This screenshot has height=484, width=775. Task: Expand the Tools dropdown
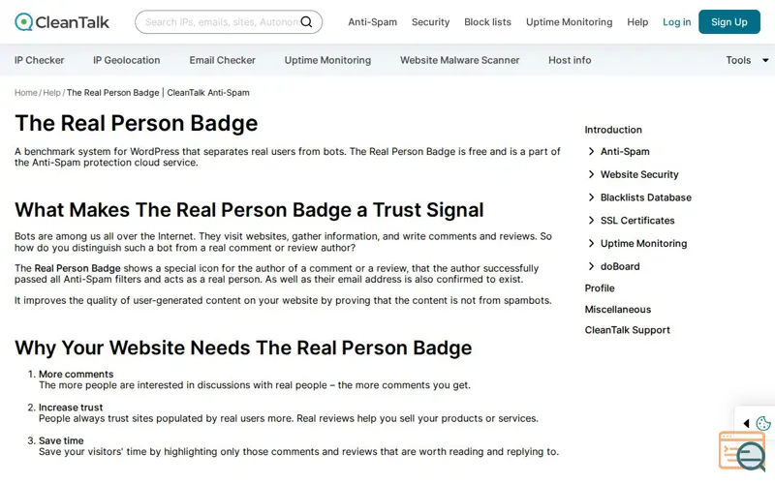(x=747, y=60)
